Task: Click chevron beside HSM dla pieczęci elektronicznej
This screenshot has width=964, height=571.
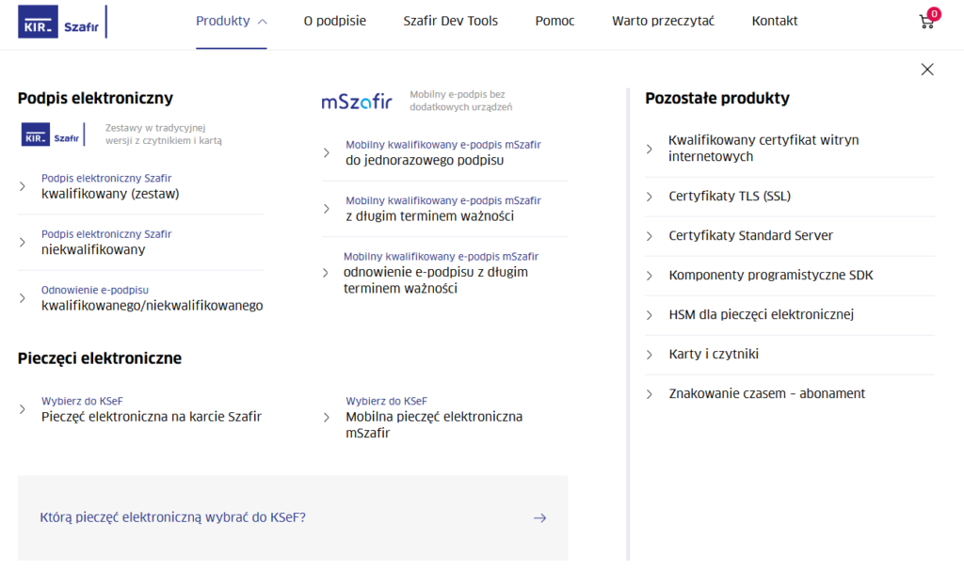Action: [x=650, y=315]
